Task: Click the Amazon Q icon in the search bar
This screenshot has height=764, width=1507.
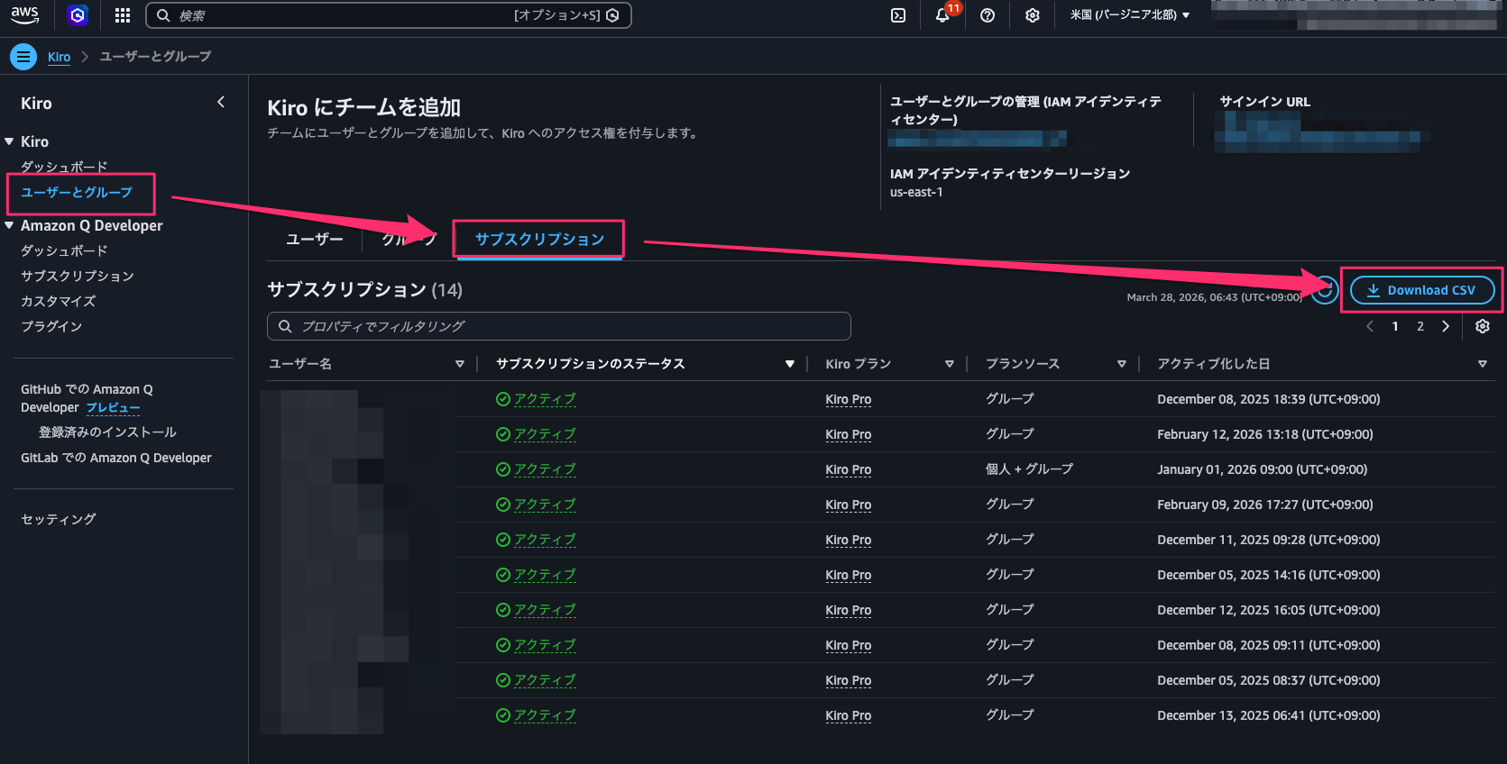Action: coord(613,15)
